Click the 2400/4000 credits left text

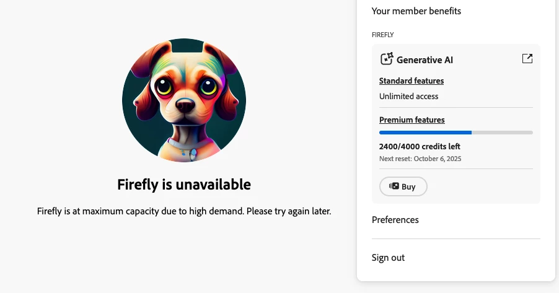point(420,146)
